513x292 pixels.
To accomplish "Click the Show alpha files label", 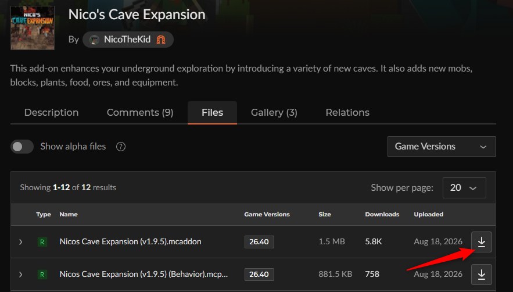I will (73, 147).
